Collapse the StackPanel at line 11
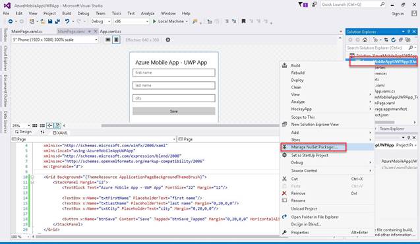 (x=32, y=183)
